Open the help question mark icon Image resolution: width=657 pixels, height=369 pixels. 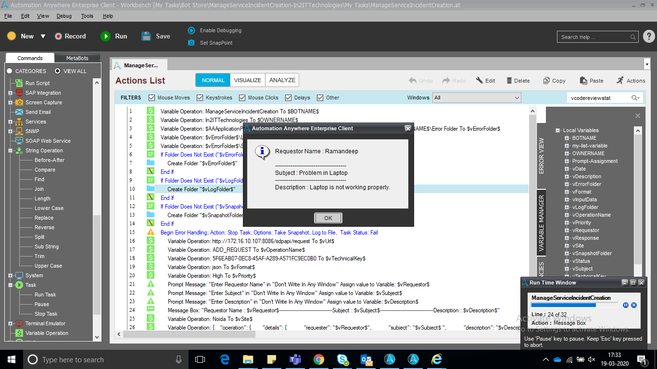coord(648,37)
